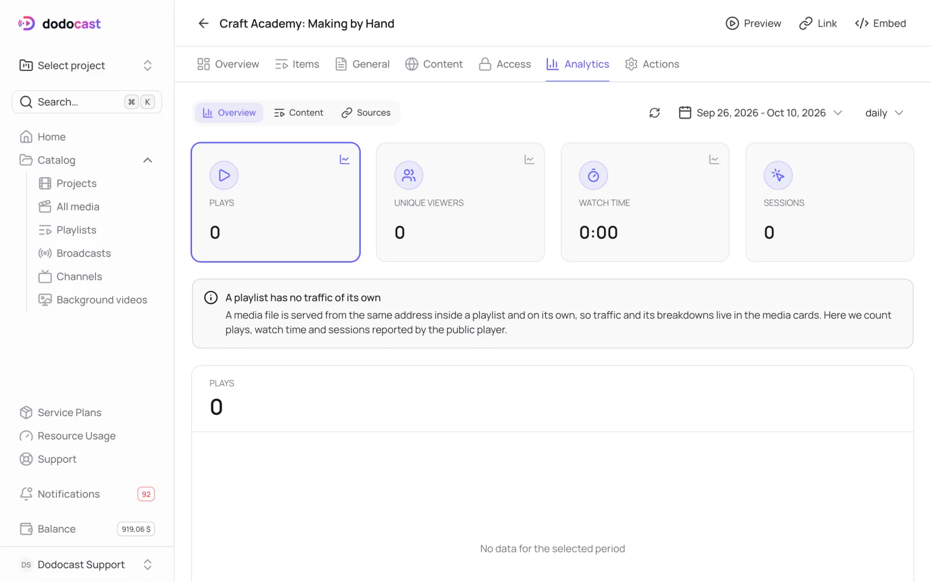This screenshot has width=931, height=582.
Task: Open Service Plans page
Action: [x=87, y=413]
